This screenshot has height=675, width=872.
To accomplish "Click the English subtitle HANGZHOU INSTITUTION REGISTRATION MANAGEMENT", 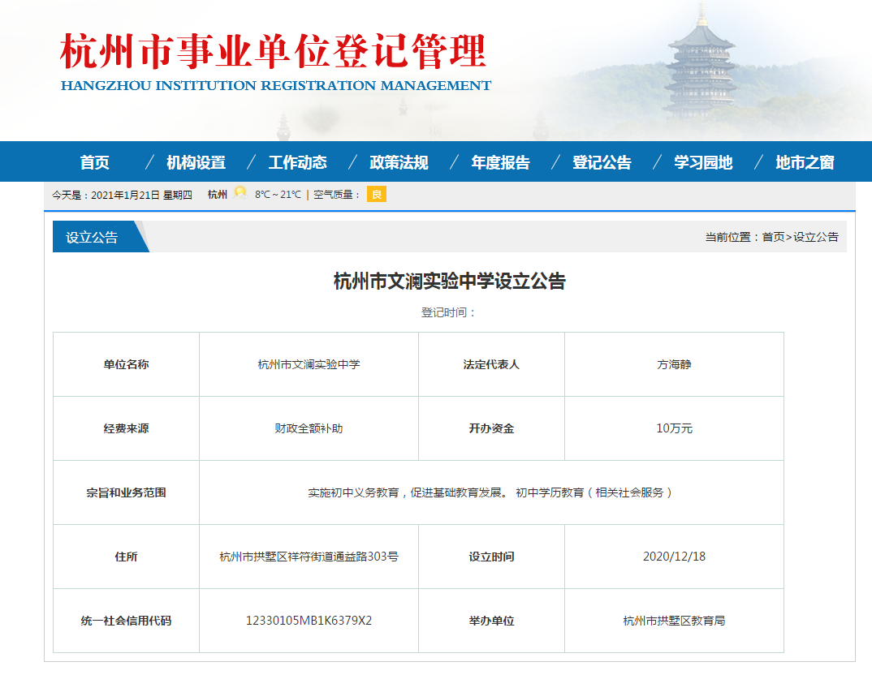I will pyautogui.click(x=276, y=85).
